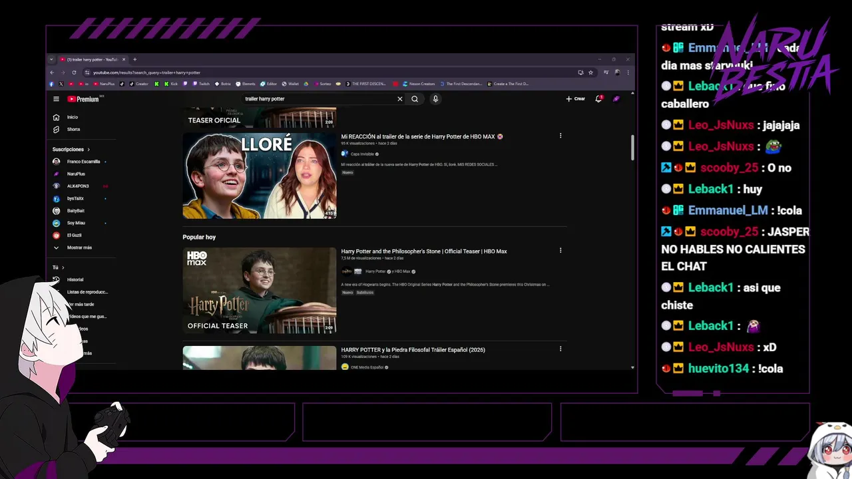Image resolution: width=852 pixels, height=479 pixels.
Task: Select the 'trailer harry potter - YouTube' tab
Action: pos(93,59)
